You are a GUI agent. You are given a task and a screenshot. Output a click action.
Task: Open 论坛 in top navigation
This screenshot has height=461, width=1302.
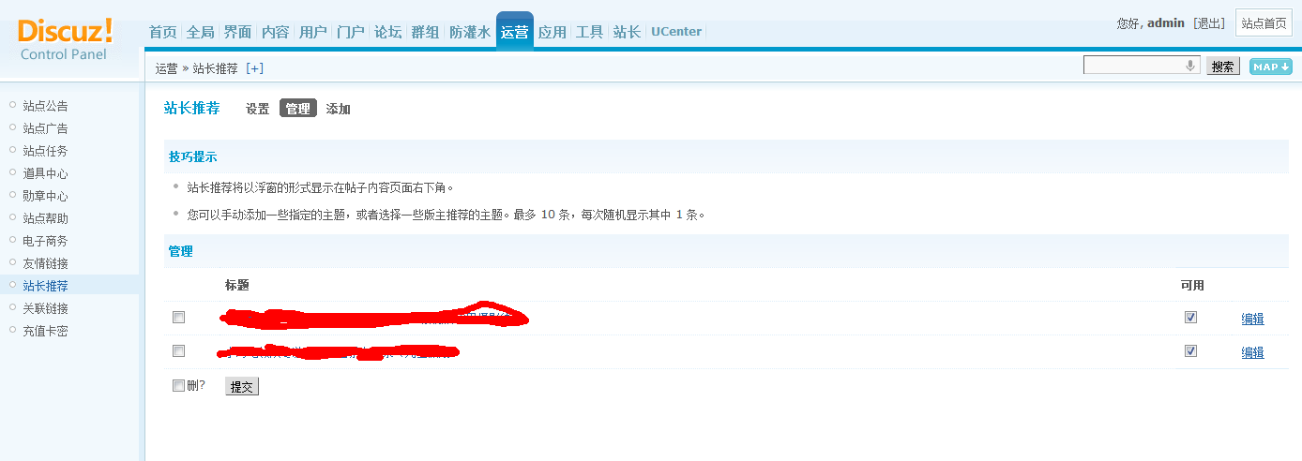(x=387, y=32)
